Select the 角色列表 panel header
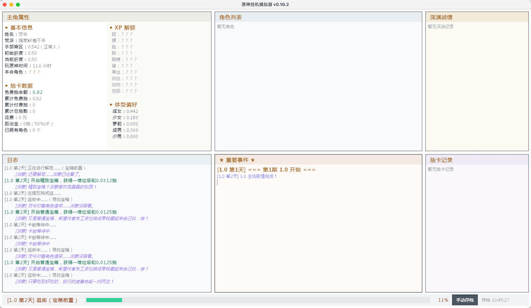Image resolution: width=531 pixels, height=308 pixels. pos(318,18)
